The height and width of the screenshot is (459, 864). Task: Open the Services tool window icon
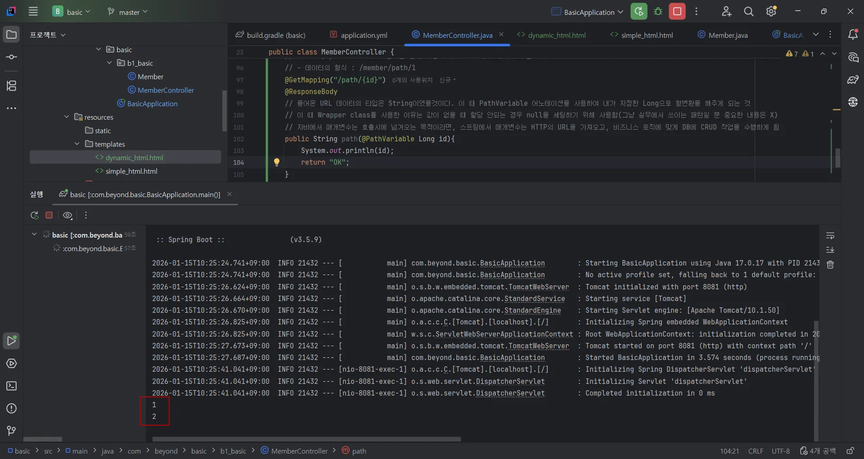[x=12, y=363]
